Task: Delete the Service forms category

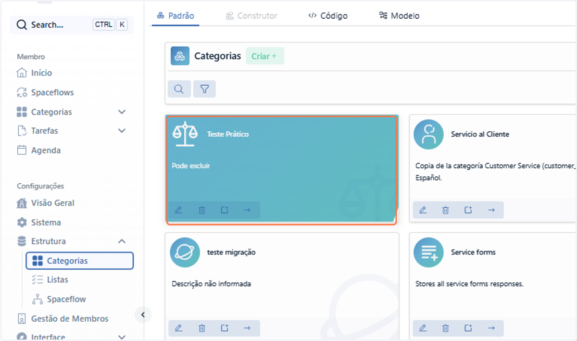Action: (x=446, y=328)
